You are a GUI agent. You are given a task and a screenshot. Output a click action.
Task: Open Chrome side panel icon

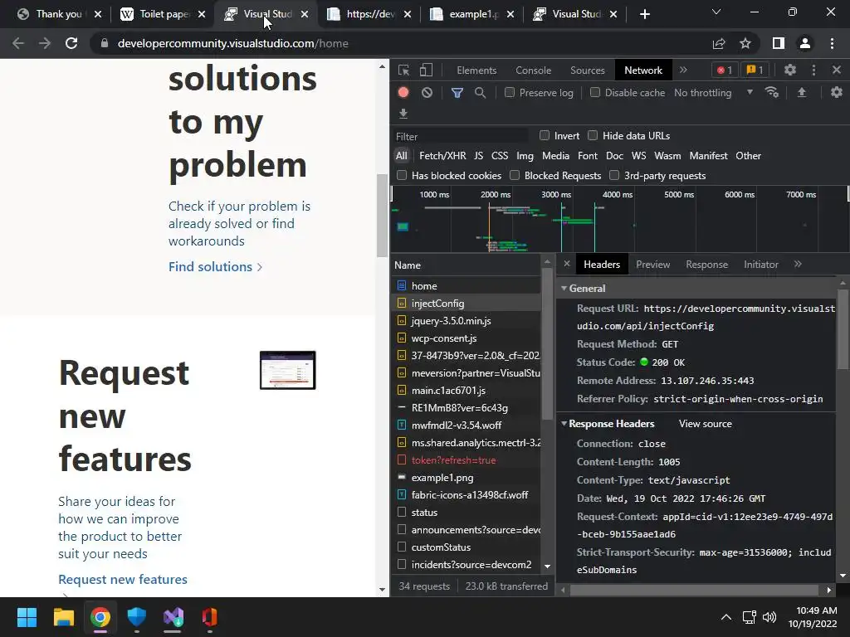(x=779, y=43)
